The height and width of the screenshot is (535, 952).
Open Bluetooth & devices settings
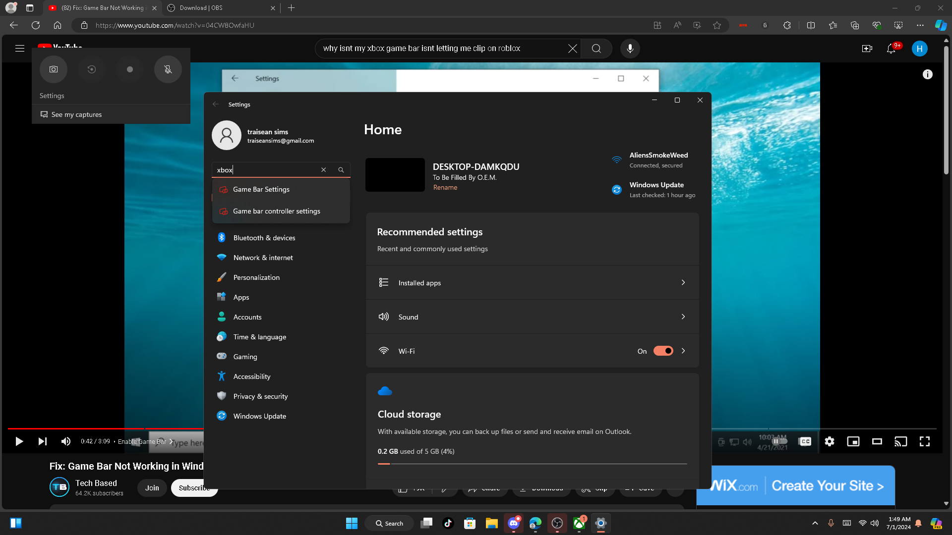click(281, 238)
